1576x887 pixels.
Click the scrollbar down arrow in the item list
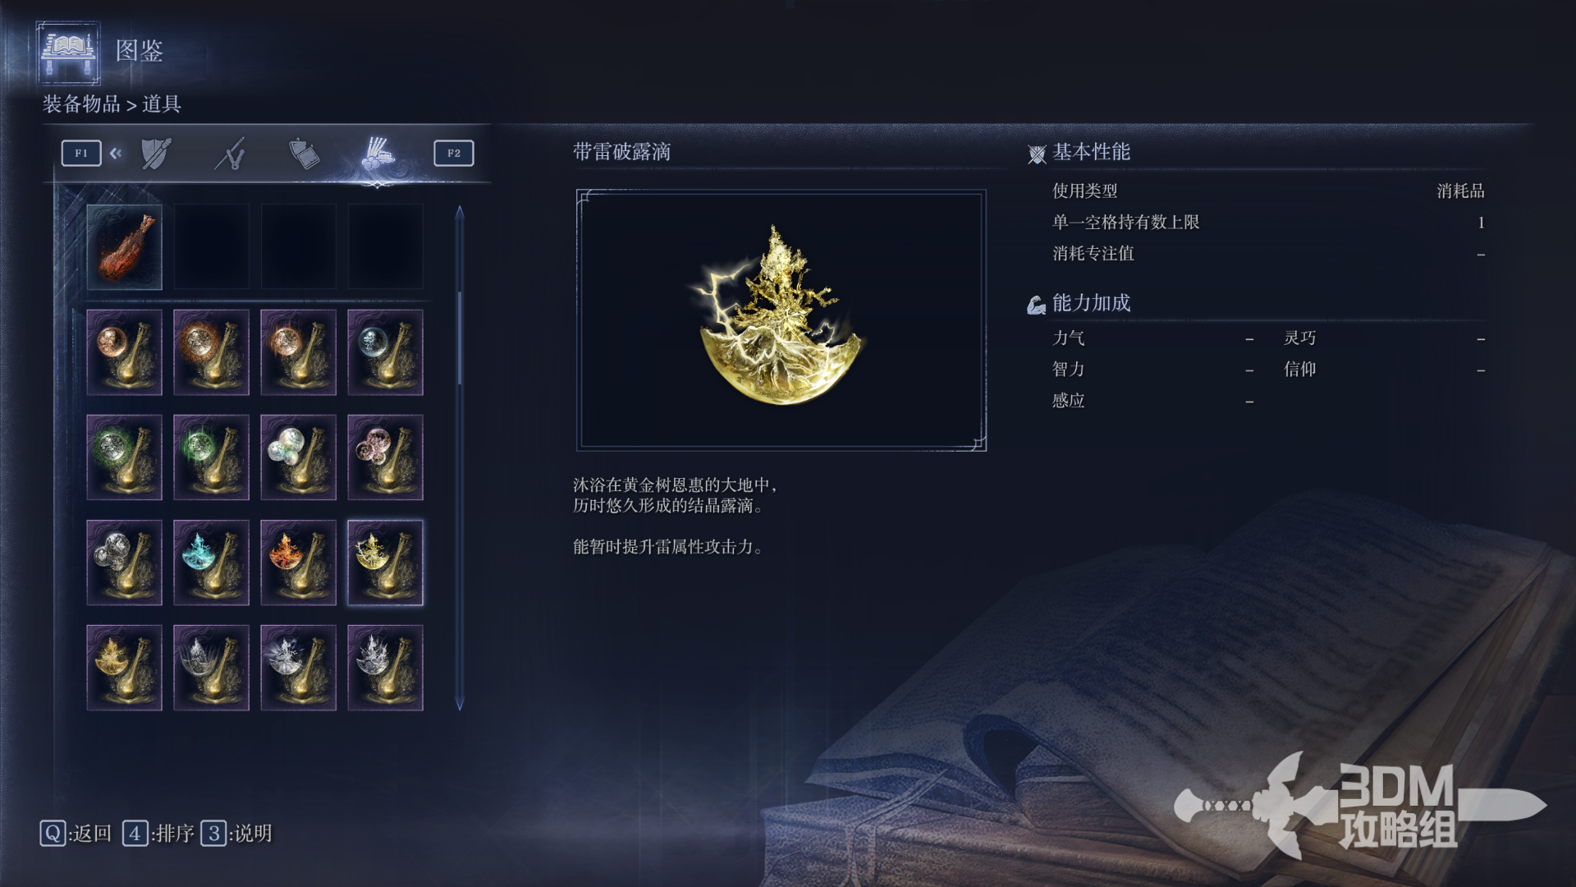[x=460, y=704]
